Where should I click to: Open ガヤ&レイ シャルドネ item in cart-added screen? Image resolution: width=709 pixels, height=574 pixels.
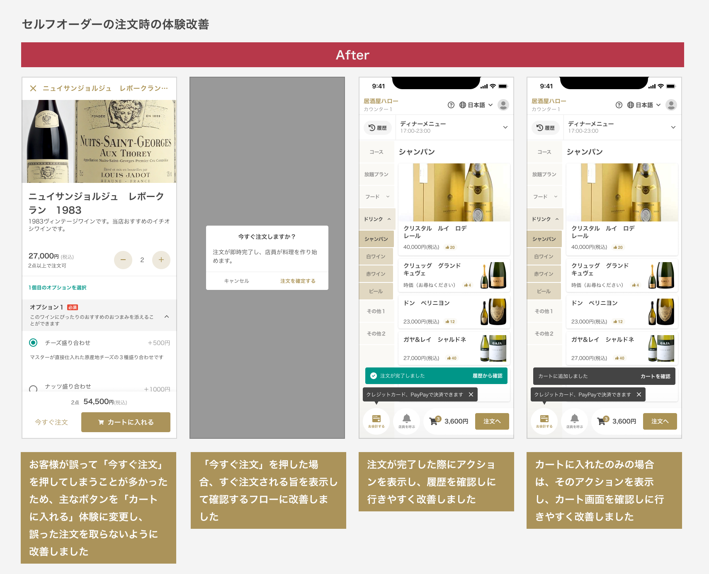click(622, 348)
